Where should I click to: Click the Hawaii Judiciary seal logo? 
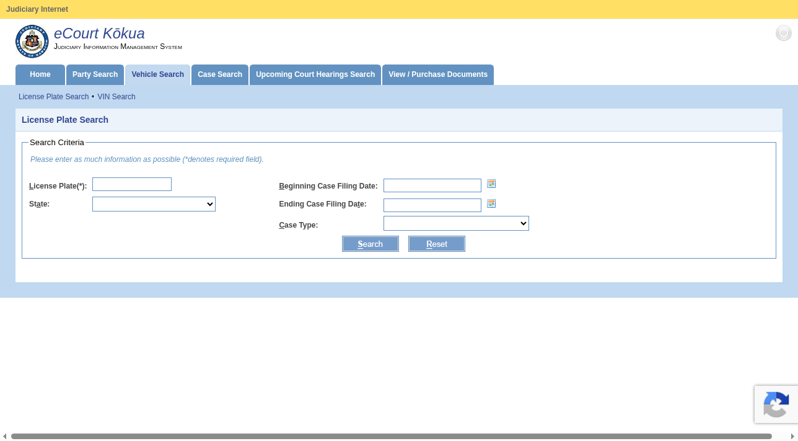(32, 42)
